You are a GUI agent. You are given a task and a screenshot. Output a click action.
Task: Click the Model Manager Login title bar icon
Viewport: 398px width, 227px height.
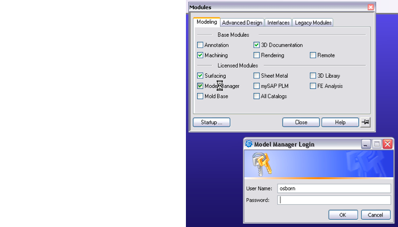coord(248,144)
